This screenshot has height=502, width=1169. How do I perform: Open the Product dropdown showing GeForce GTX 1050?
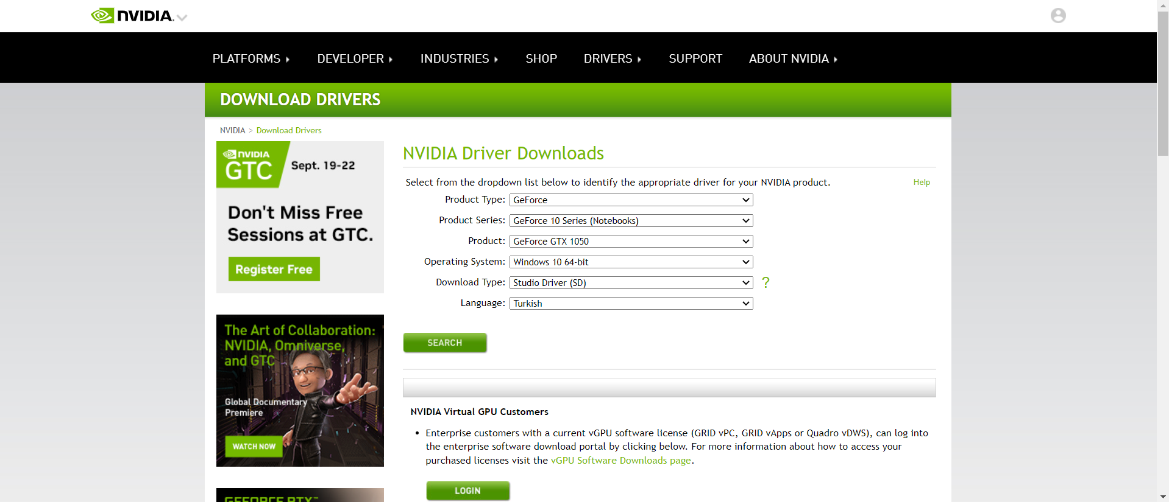point(631,242)
